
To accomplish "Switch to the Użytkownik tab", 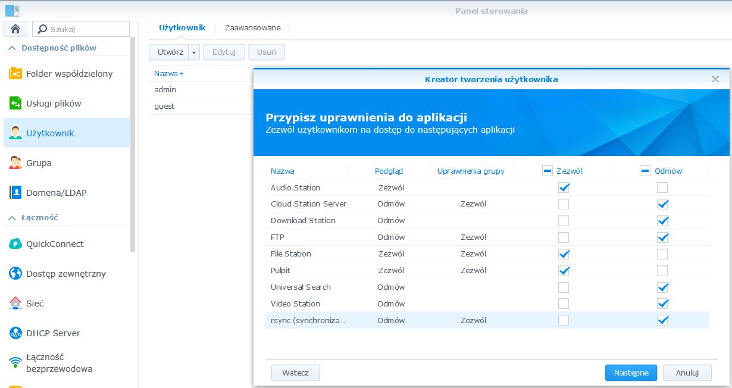I will pyautogui.click(x=182, y=28).
